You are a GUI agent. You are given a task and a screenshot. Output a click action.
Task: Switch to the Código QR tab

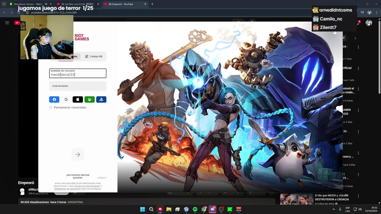coord(93,56)
